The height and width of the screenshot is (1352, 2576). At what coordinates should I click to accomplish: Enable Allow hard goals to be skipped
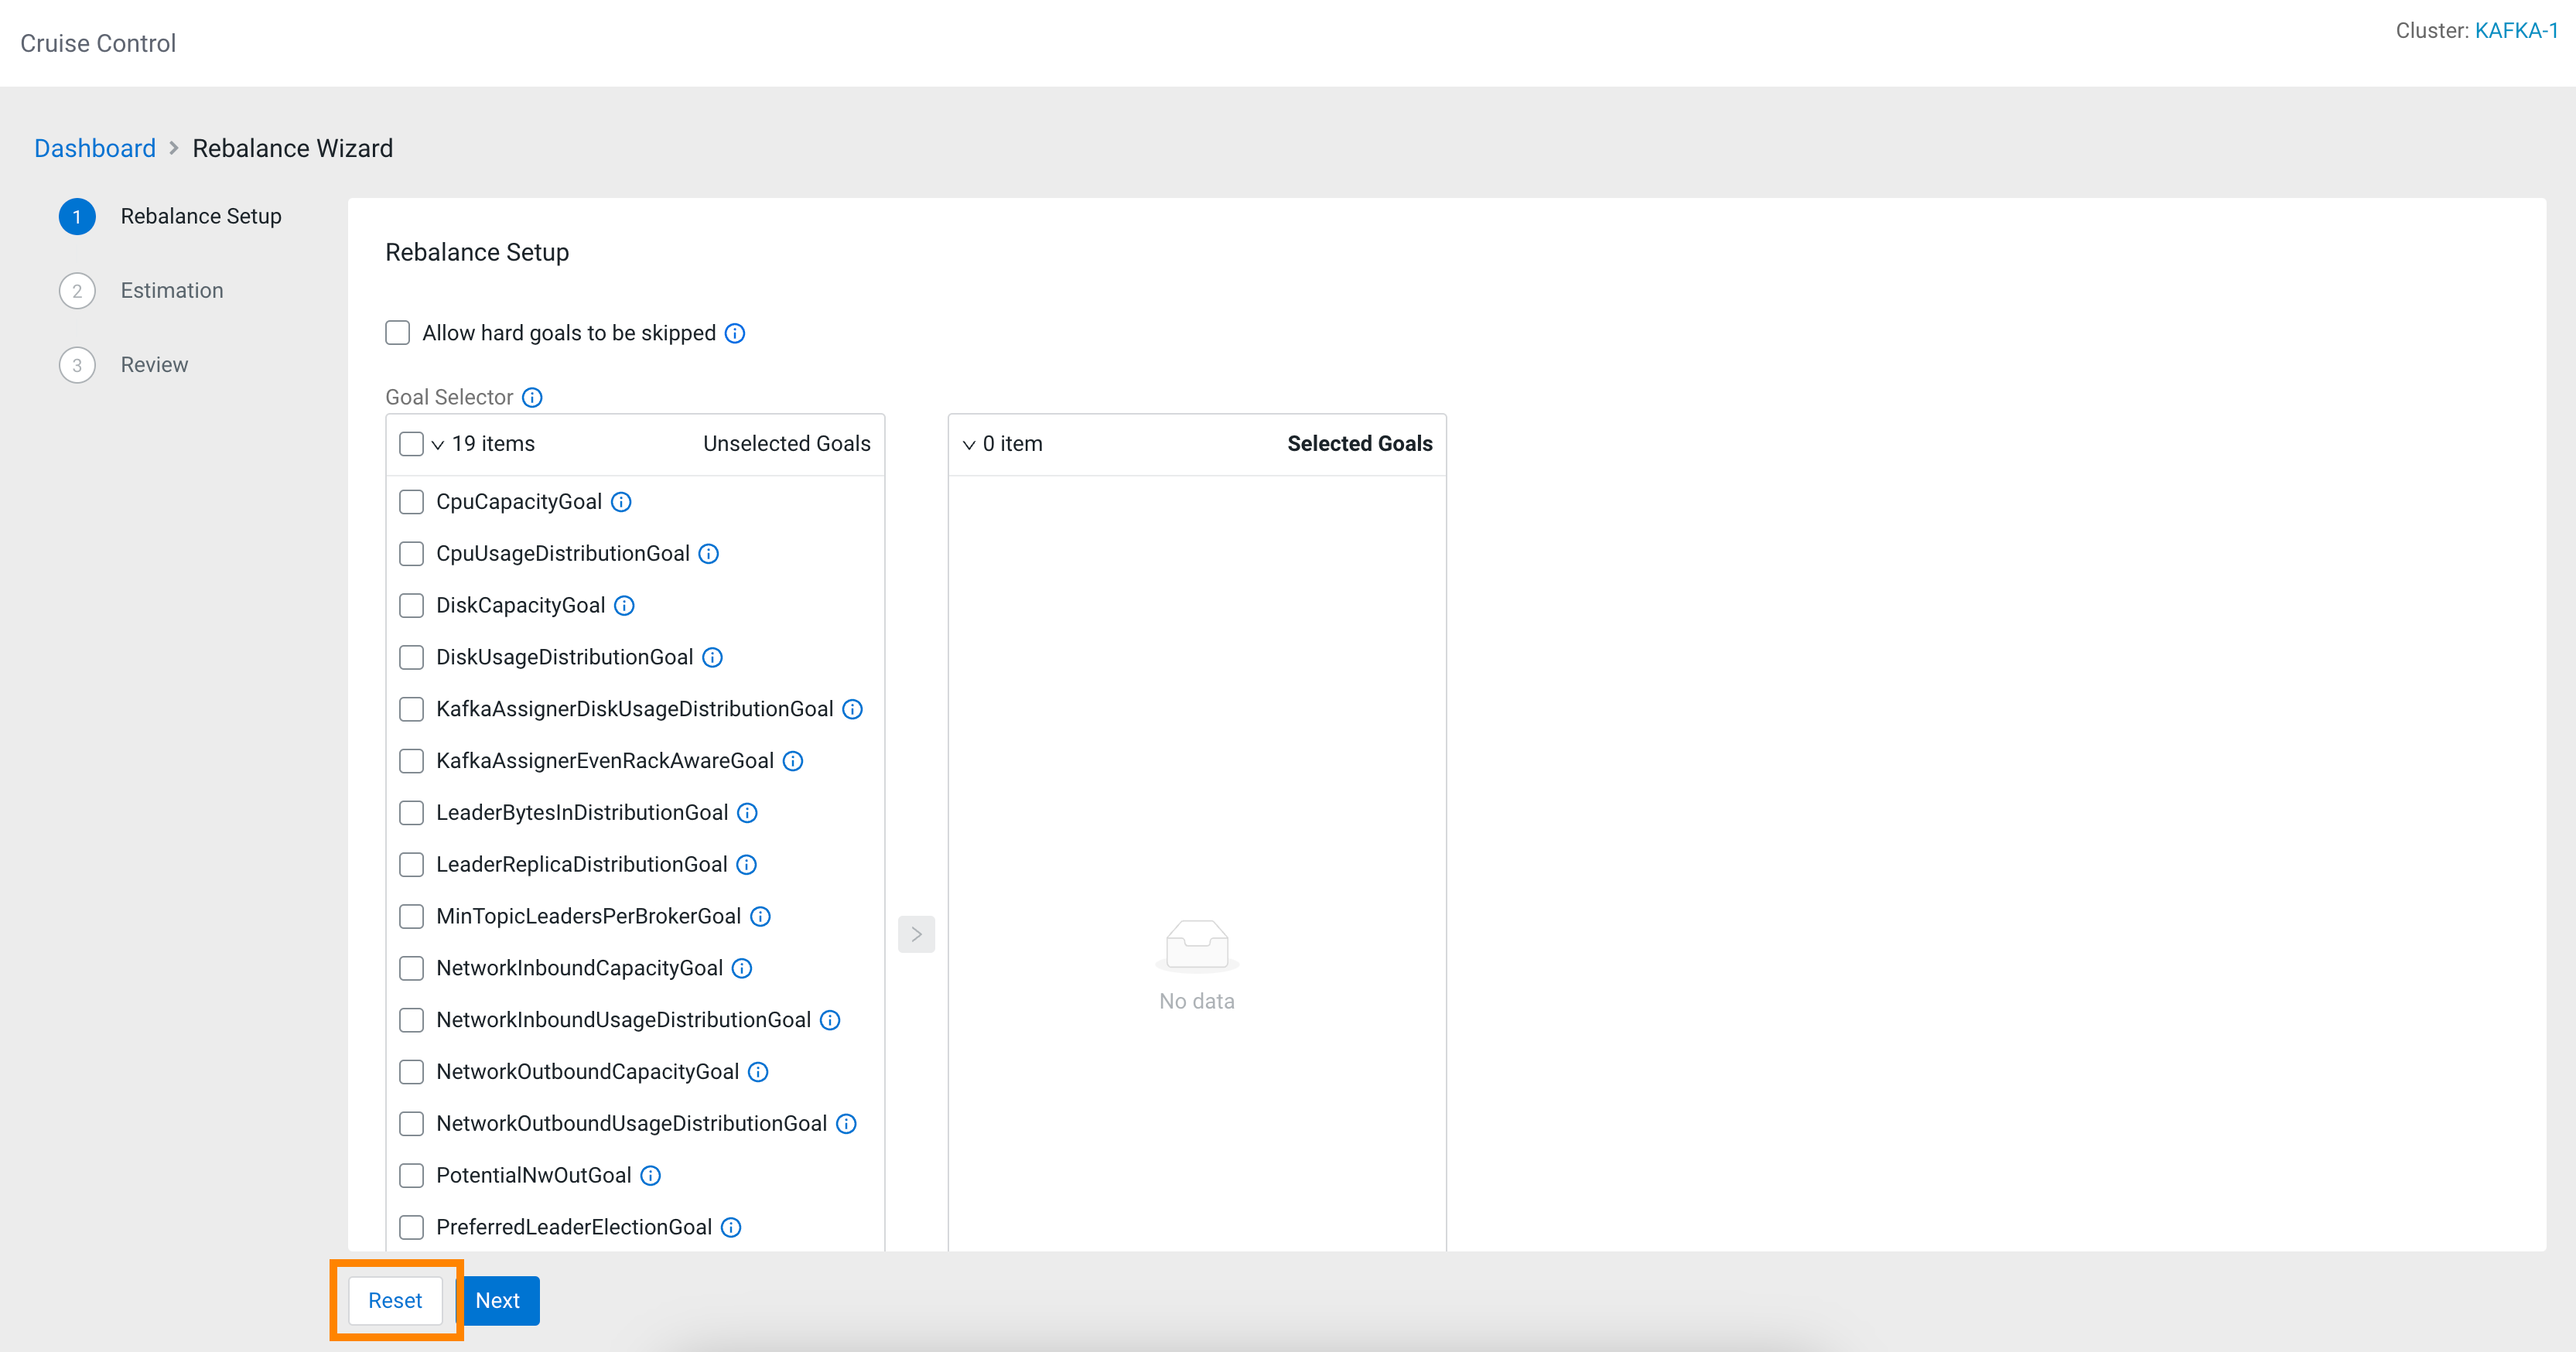[398, 333]
